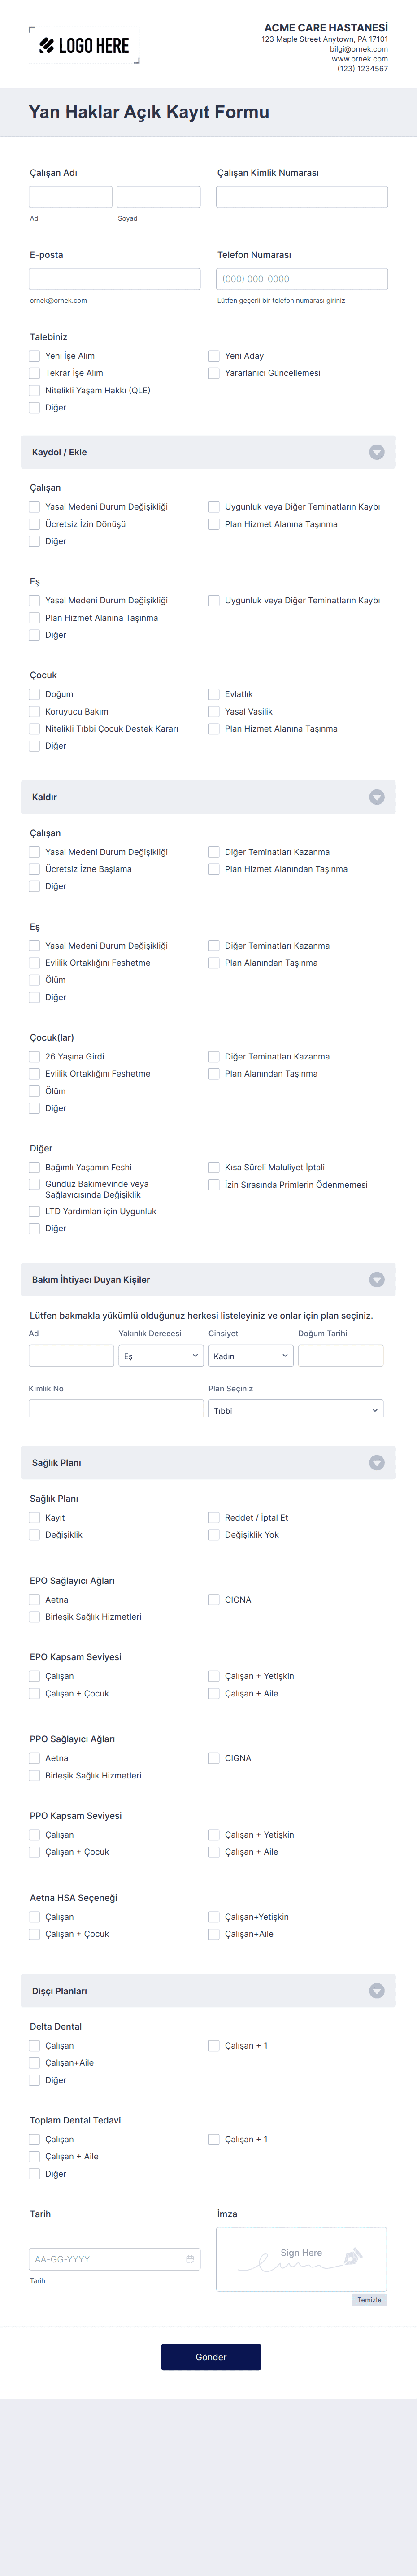
Task: Select the CIGNA checkbox under EPO Sağlayıcı Ağları
Action: pyautogui.click(x=214, y=1599)
